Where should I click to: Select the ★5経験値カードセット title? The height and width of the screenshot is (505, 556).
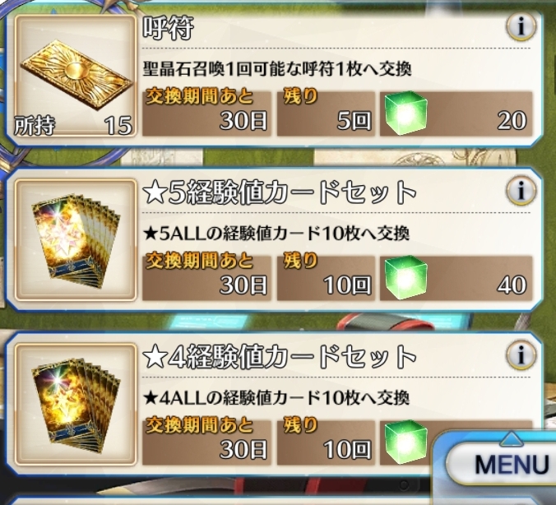280,192
